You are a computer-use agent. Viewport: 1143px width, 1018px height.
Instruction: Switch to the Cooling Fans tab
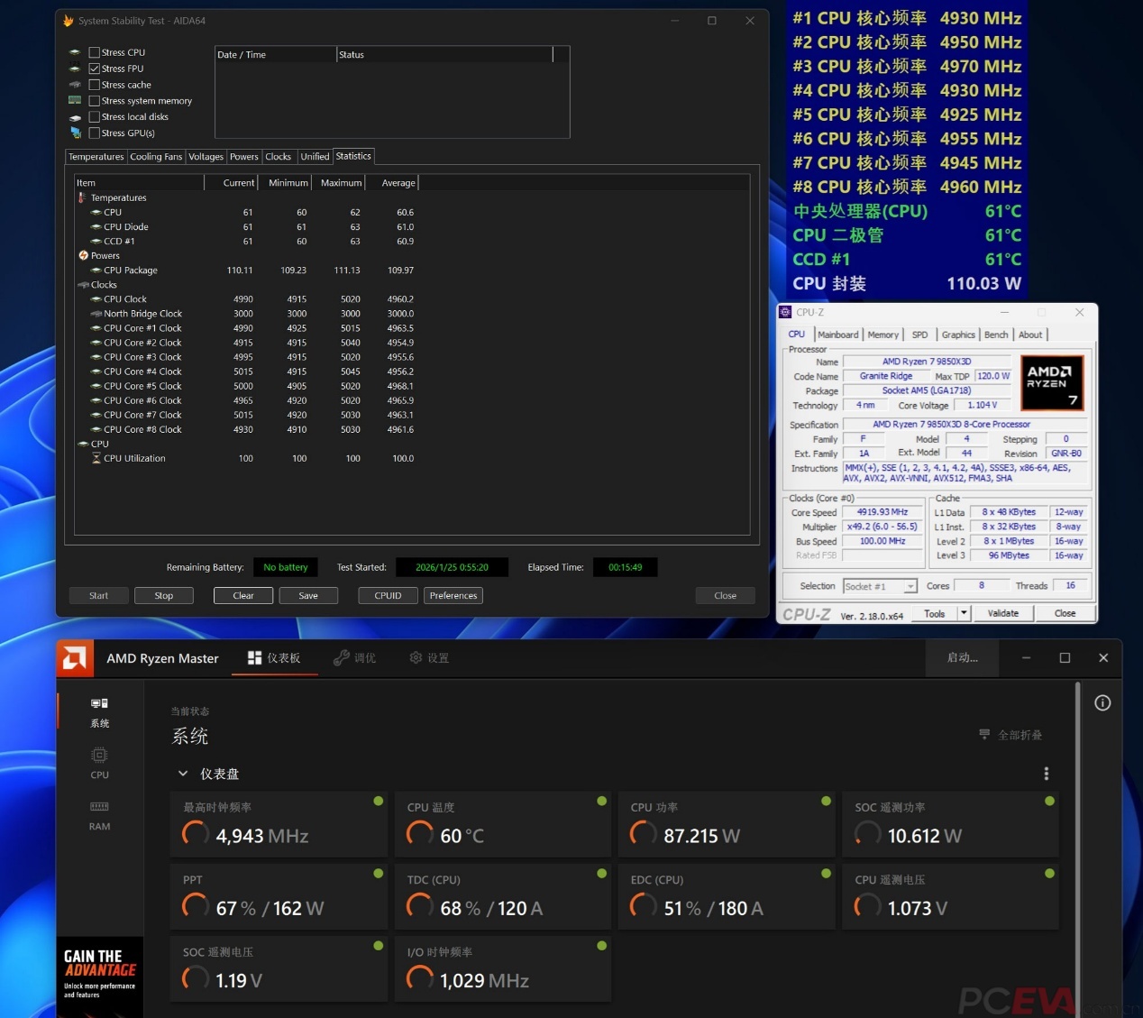(156, 157)
